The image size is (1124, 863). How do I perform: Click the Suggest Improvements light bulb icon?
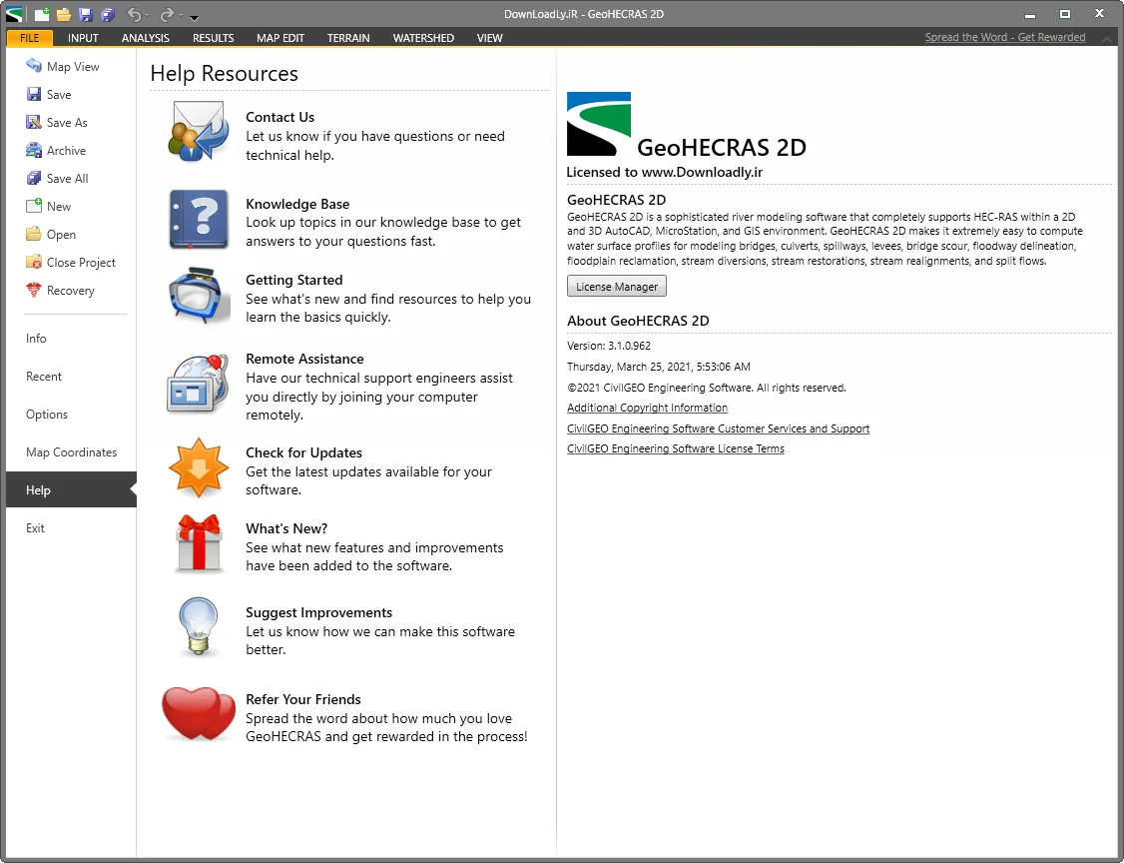199,627
